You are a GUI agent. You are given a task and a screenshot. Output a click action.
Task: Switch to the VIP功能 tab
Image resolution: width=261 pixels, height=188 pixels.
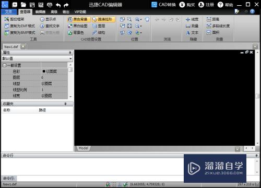[80, 12]
